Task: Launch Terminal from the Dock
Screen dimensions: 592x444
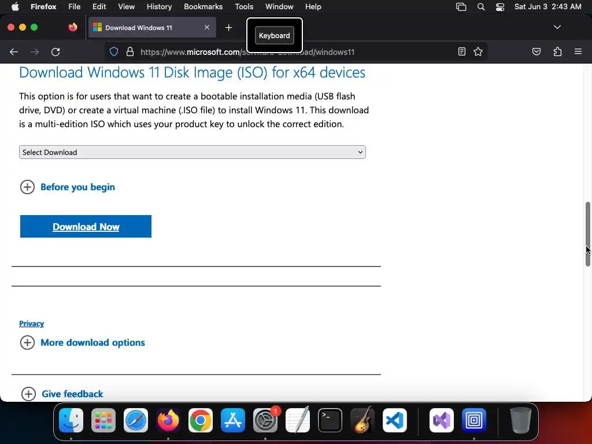Action: tap(330, 420)
